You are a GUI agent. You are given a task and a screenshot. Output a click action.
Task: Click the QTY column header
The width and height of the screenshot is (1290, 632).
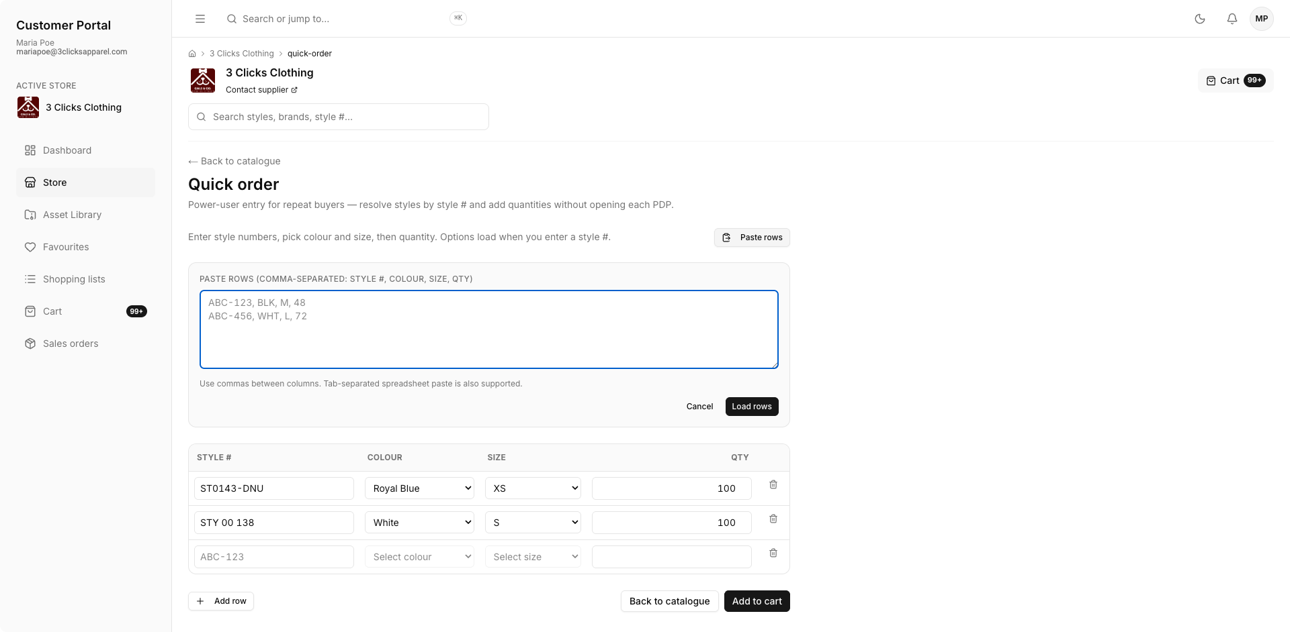(740, 458)
